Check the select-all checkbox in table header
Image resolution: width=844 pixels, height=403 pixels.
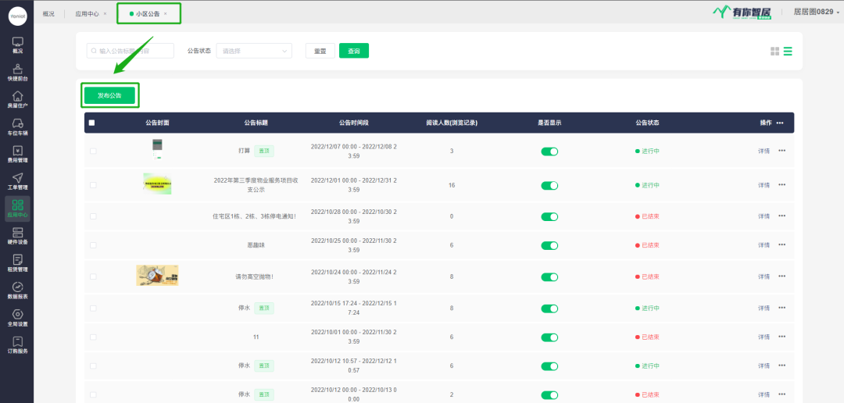[91, 123]
